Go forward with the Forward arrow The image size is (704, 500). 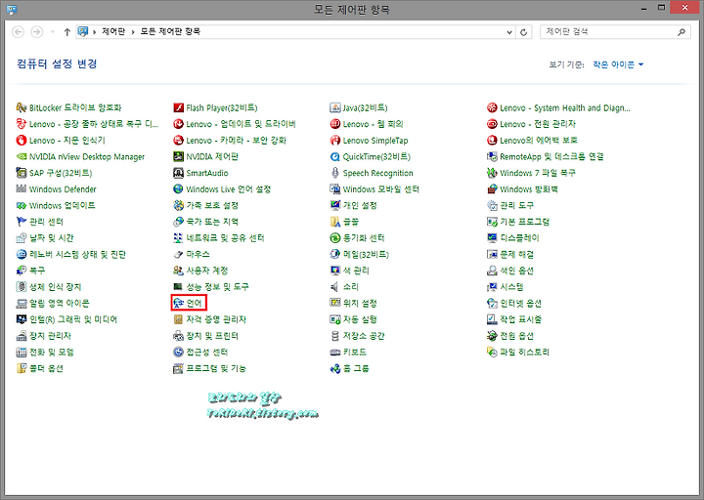tap(37, 32)
